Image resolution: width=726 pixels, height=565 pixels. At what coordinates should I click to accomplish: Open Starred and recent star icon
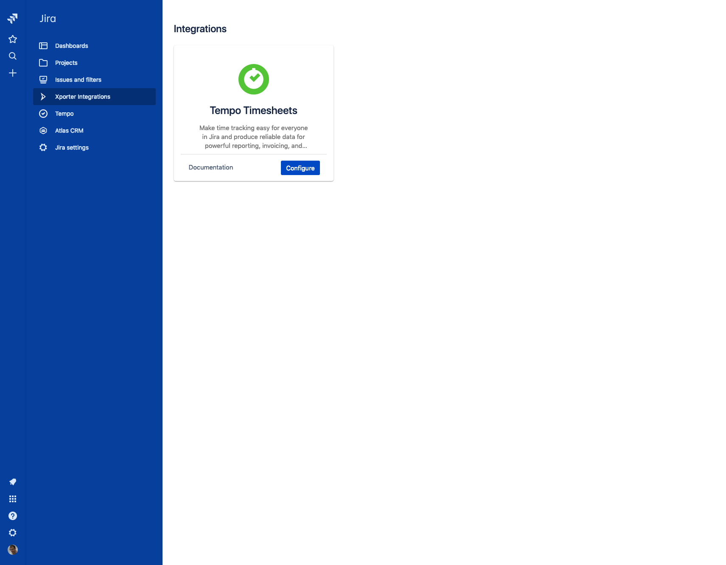(13, 39)
